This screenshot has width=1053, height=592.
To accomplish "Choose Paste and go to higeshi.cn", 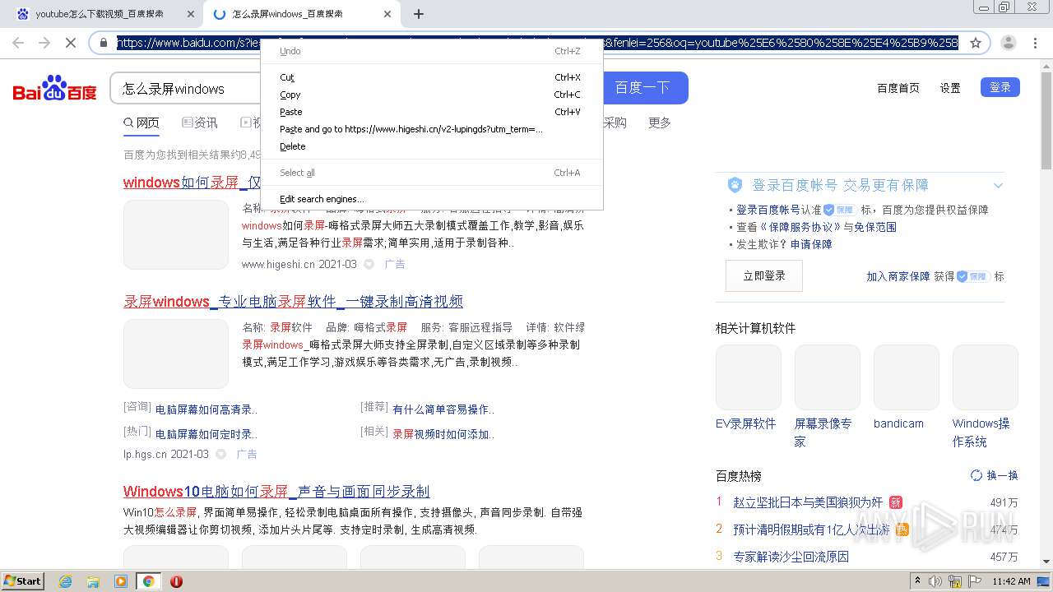I will (x=432, y=129).
